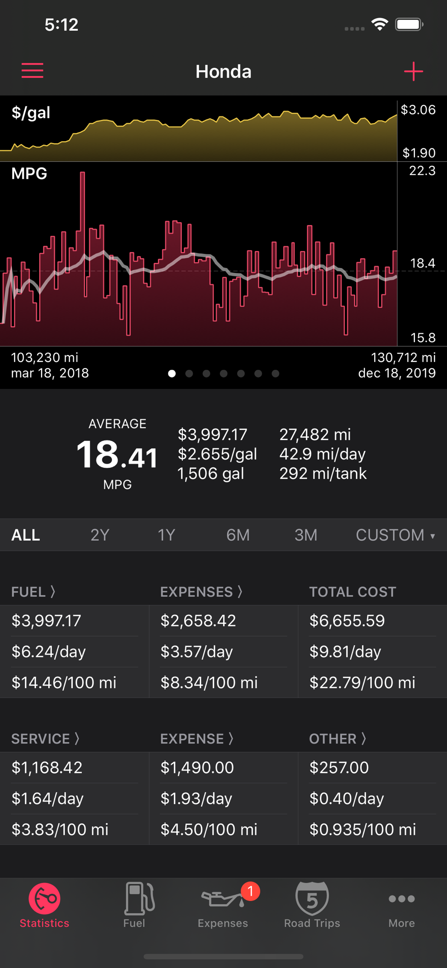Tap the $22.79/100 mi total cost
The height and width of the screenshot is (968, 447).
[362, 682]
